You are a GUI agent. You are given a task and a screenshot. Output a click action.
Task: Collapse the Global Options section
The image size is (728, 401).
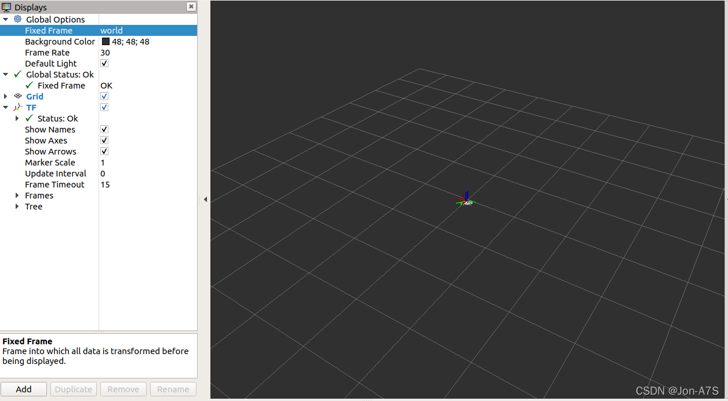(x=6, y=19)
